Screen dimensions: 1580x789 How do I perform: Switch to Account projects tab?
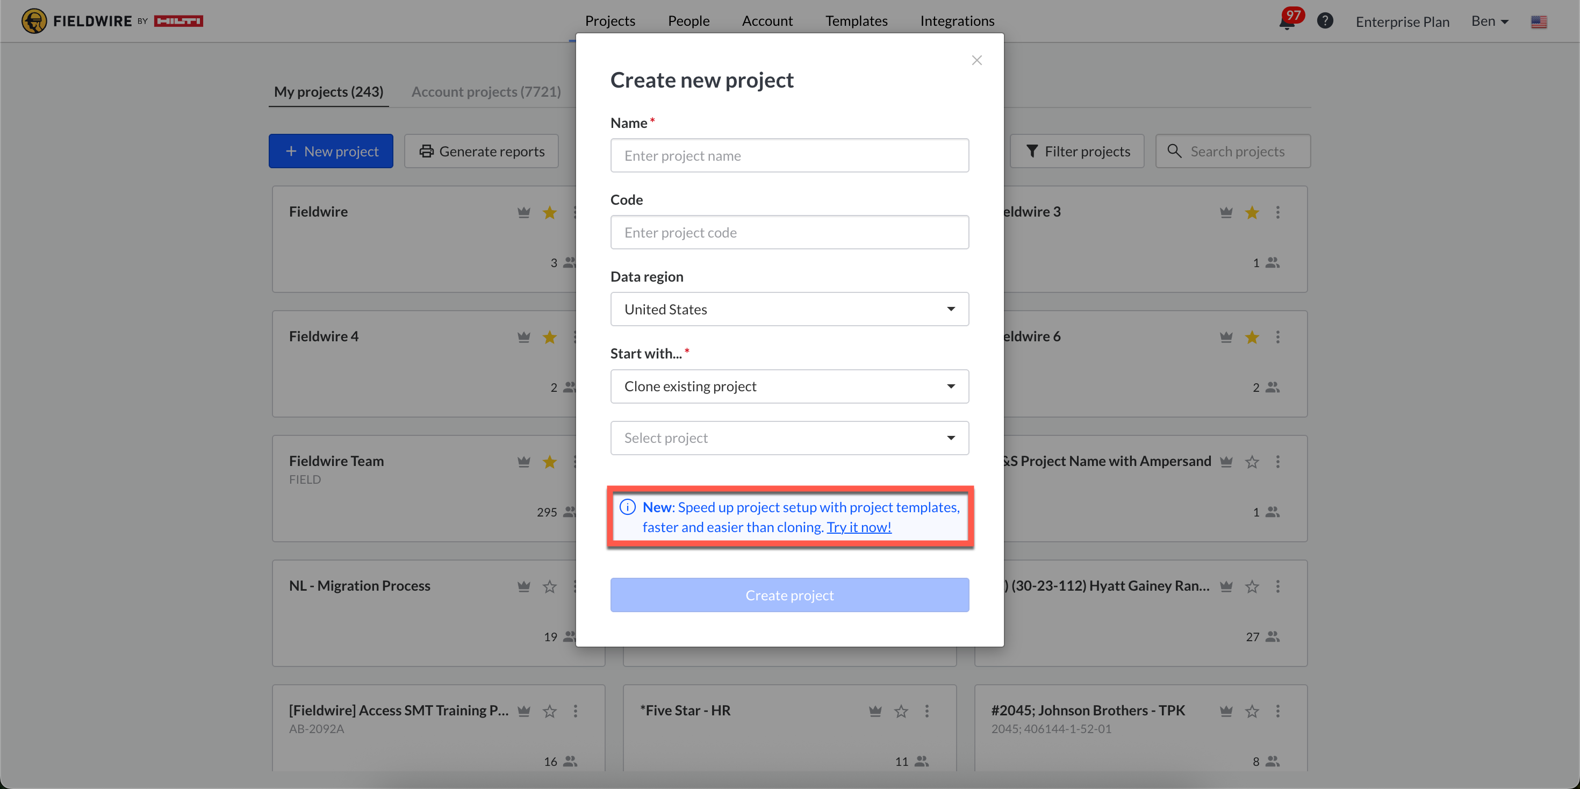point(486,91)
